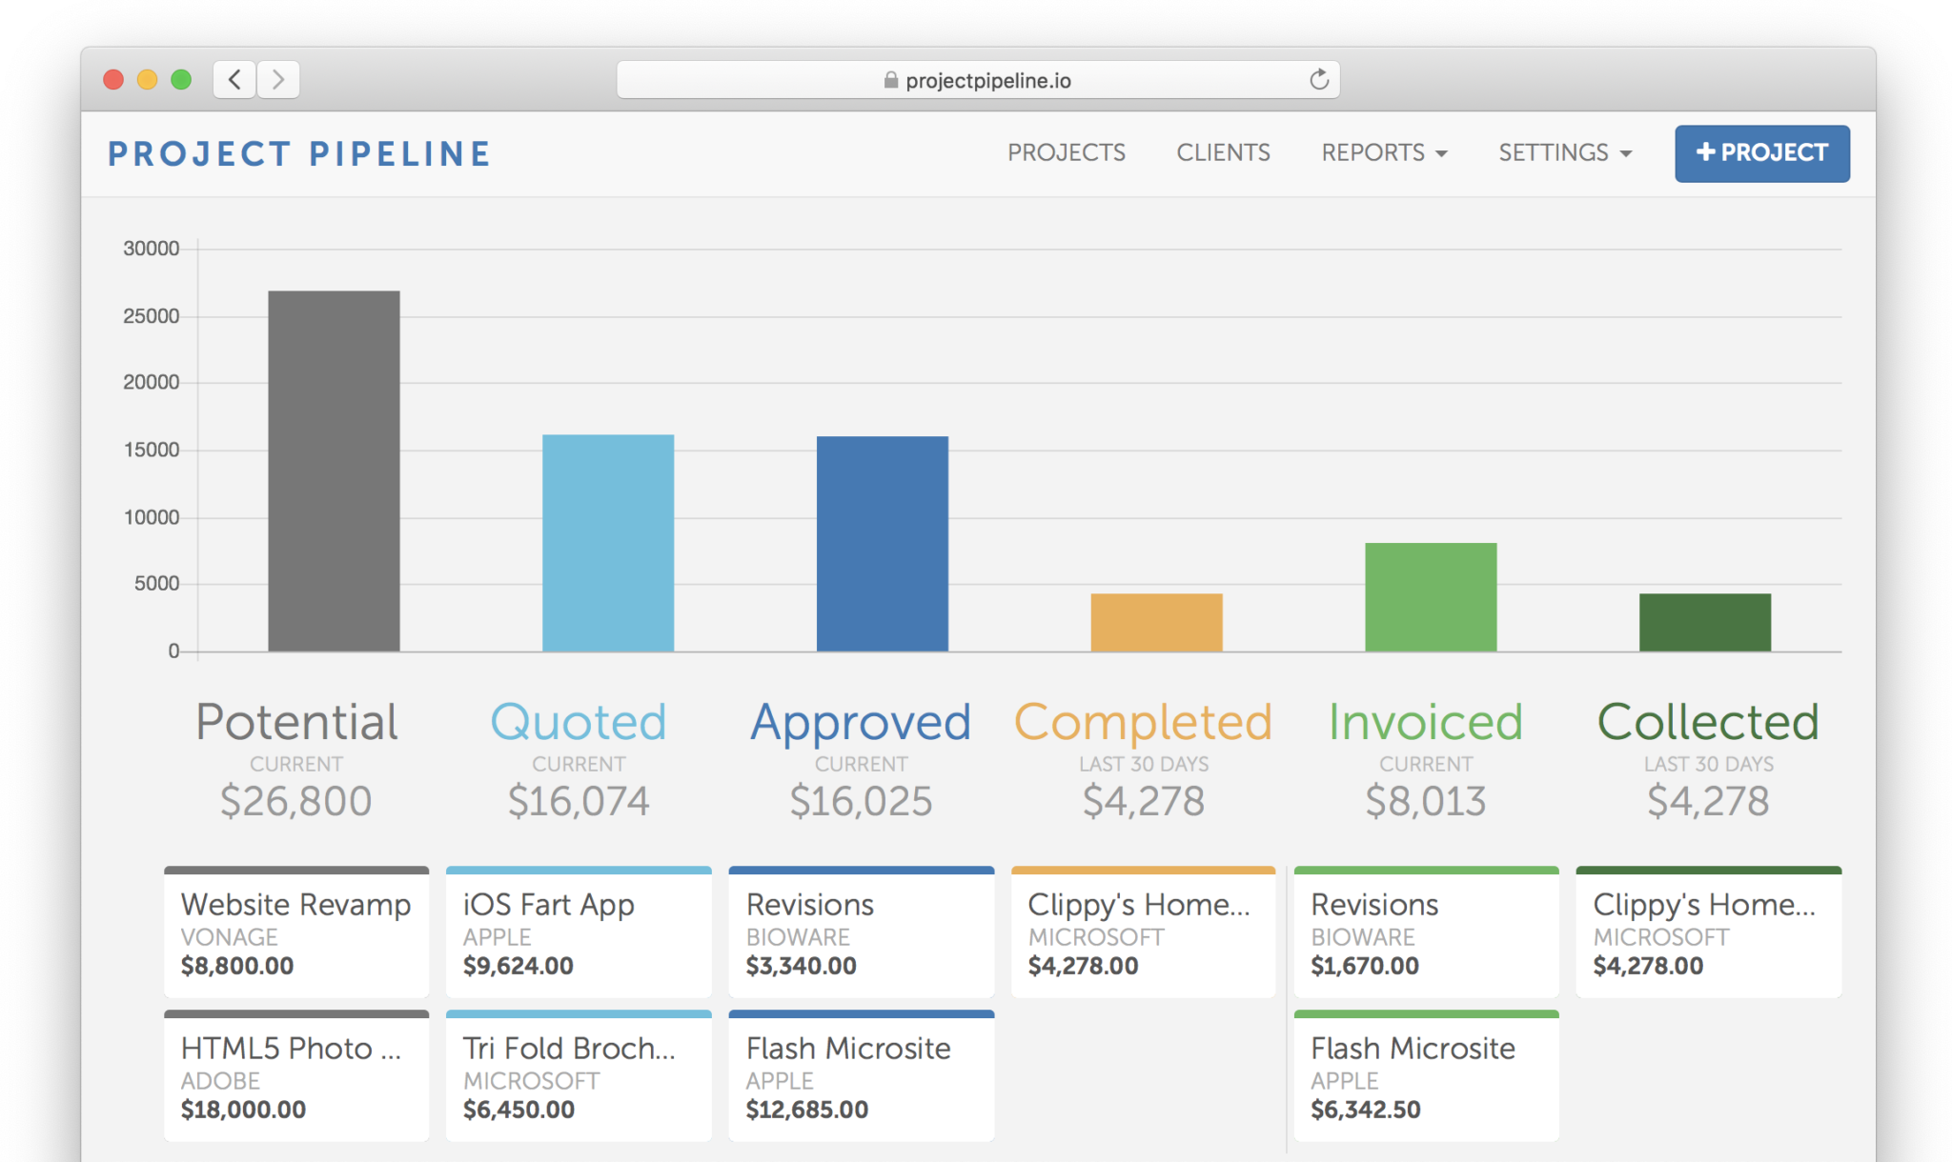
Task: Click the browser back arrow icon
Action: tap(234, 79)
